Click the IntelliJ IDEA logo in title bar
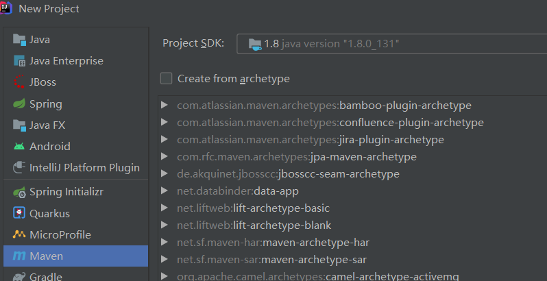The width and height of the screenshot is (547, 281). click(x=6, y=8)
